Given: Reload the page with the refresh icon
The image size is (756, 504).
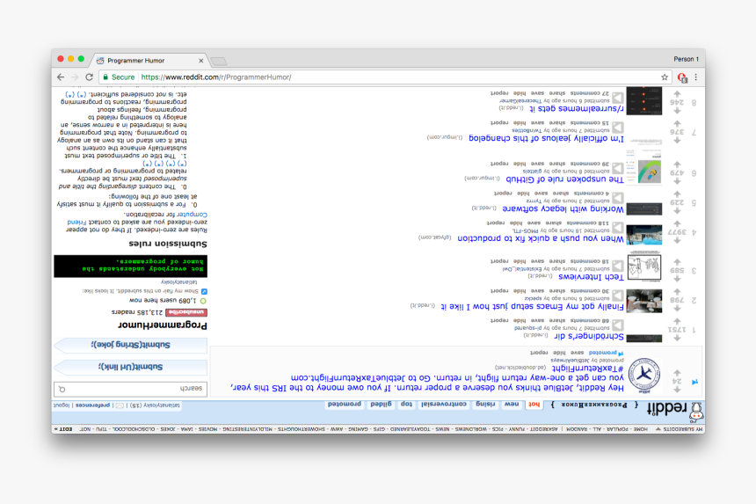Looking at the screenshot, I should coord(89,77).
